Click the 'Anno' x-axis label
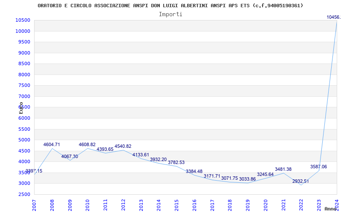 click(x=331, y=209)
